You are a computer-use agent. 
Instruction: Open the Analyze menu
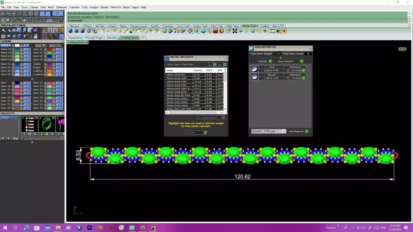tap(94, 7)
